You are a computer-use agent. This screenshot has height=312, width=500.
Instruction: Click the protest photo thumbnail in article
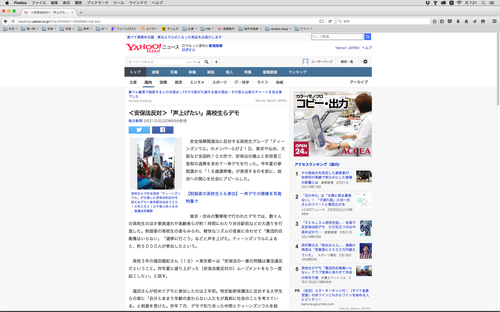click(156, 163)
